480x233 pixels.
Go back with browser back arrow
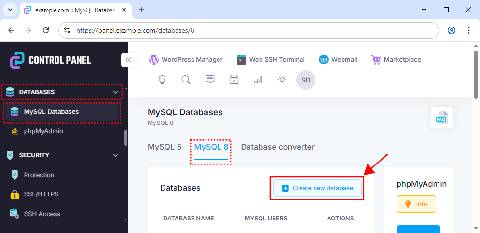coord(11,30)
